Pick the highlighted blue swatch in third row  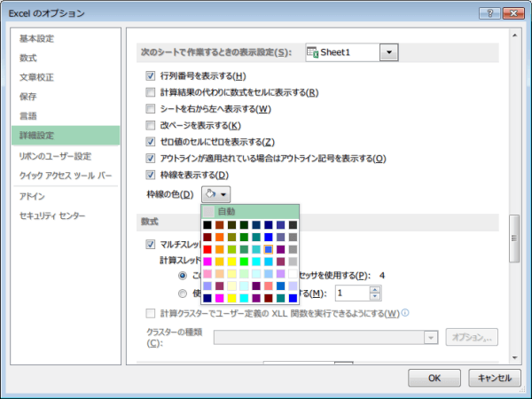[x=269, y=249]
